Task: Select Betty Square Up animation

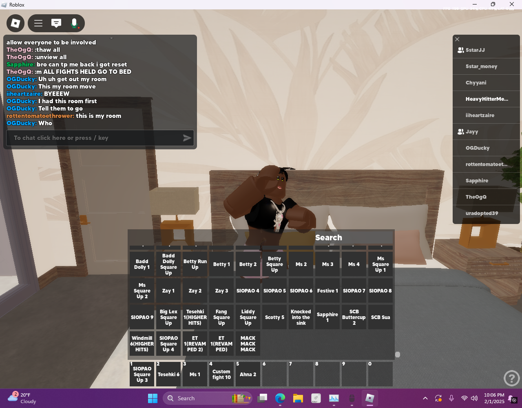Action: coord(274,264)
